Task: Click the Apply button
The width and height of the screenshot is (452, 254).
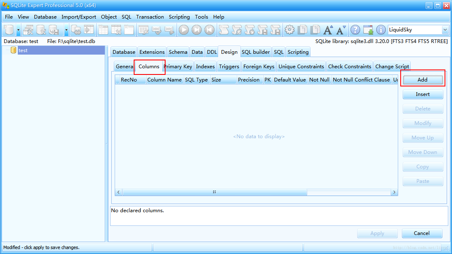Action: point(377,233)
